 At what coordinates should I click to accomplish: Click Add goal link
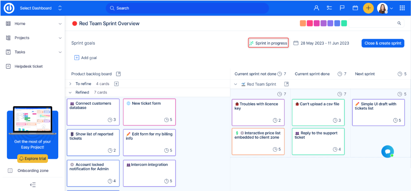click(86, 58)
